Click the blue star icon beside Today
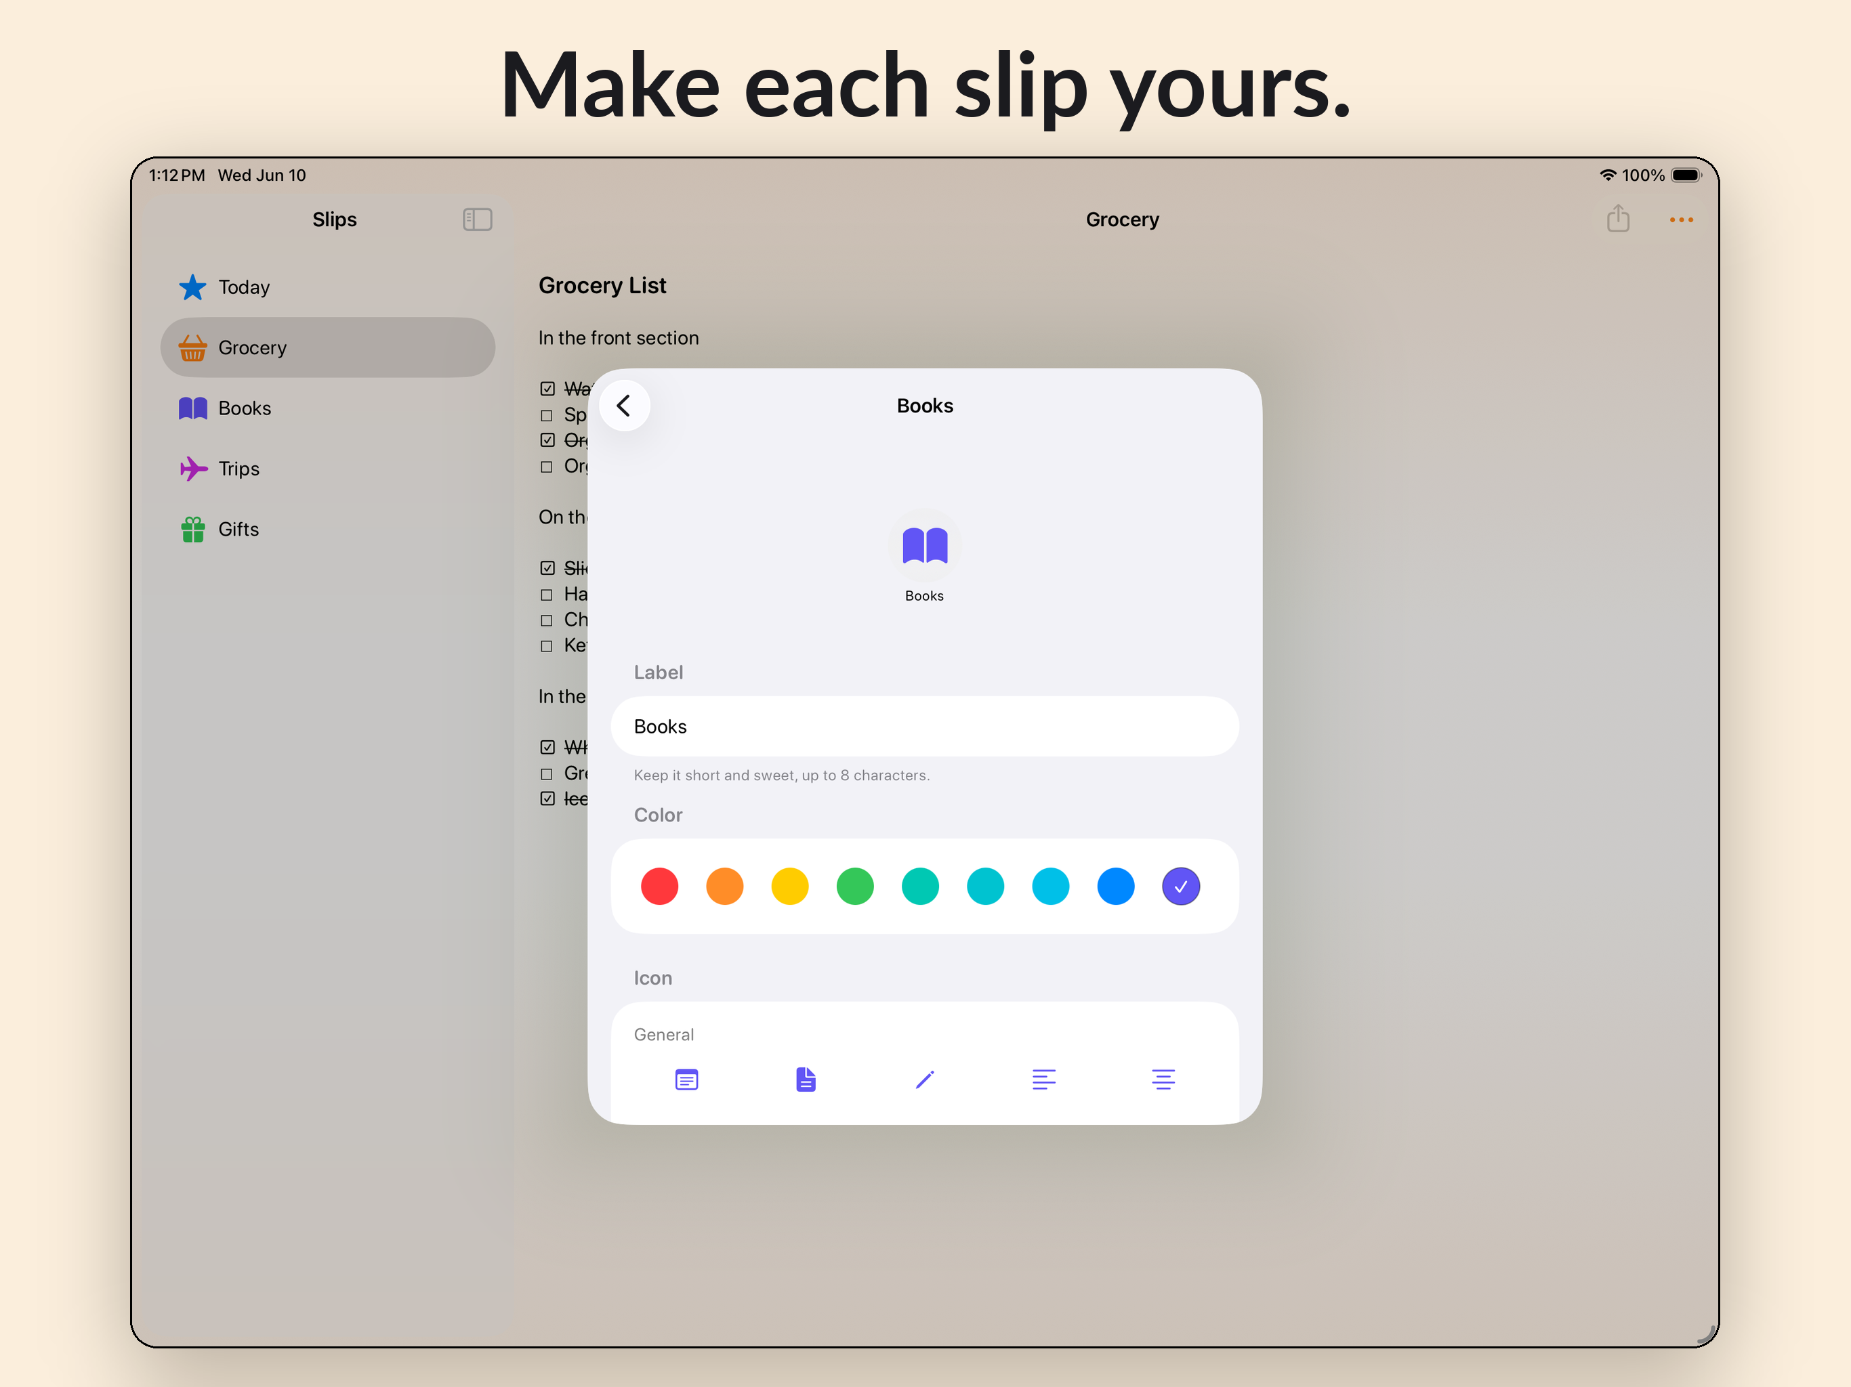The width and height of the screenshot is (1851, 1387). [x=192, y=287]
